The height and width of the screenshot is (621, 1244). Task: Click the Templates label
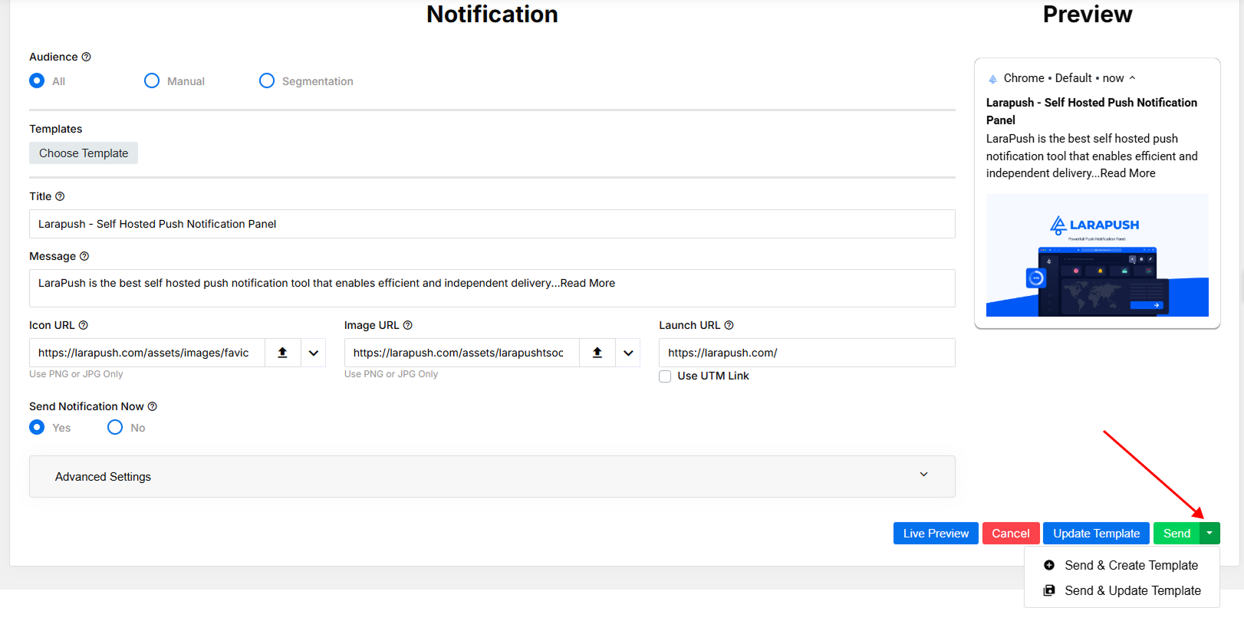click(x=56, y=129)
